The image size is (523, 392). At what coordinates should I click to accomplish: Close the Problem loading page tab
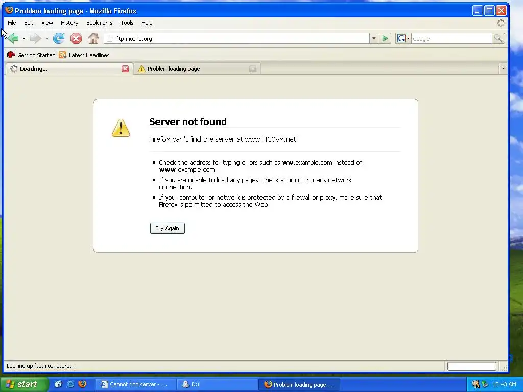point(253,69)
